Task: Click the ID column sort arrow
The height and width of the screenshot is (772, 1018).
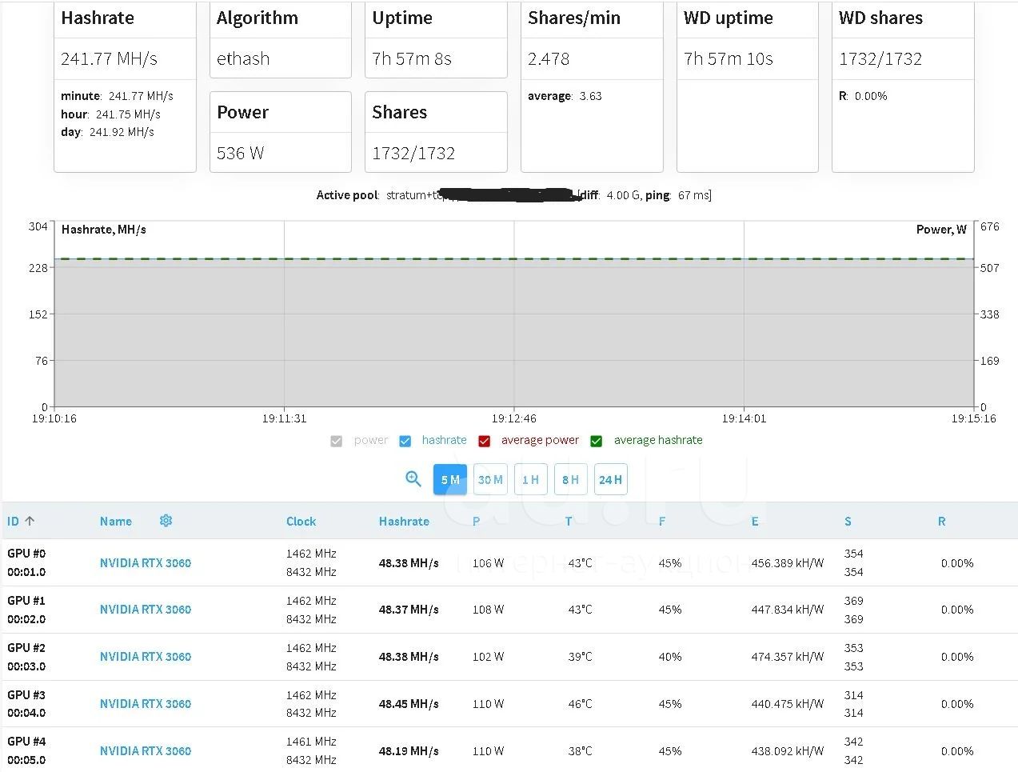Action: click(30, 521)
